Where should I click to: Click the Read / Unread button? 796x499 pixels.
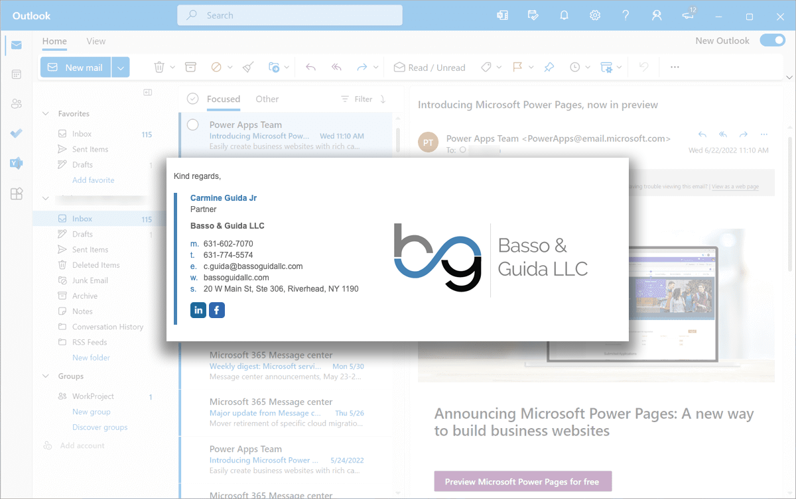430,67
